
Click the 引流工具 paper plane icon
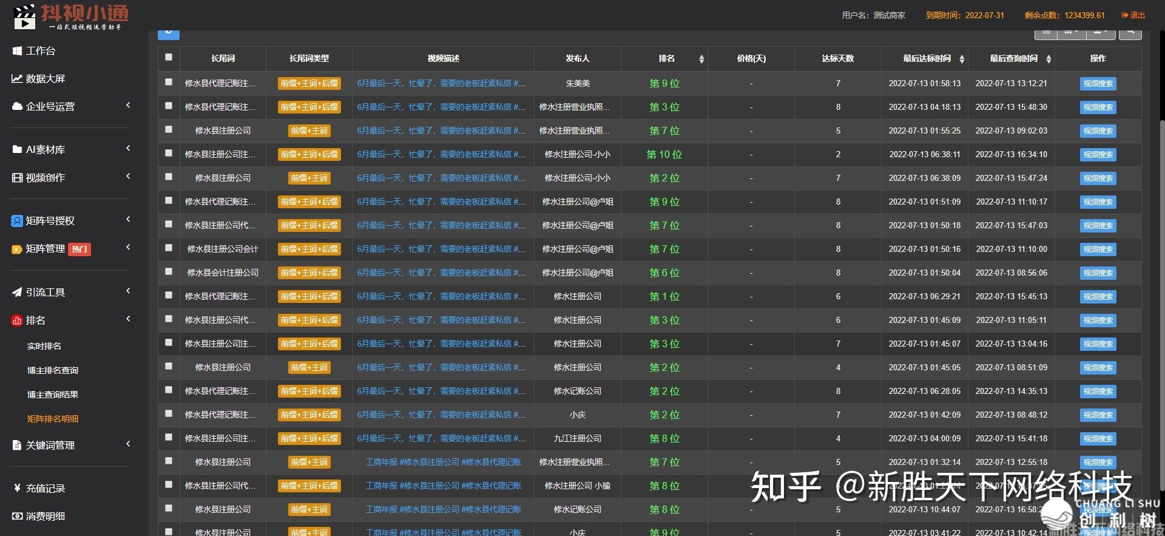click(17, 293)
